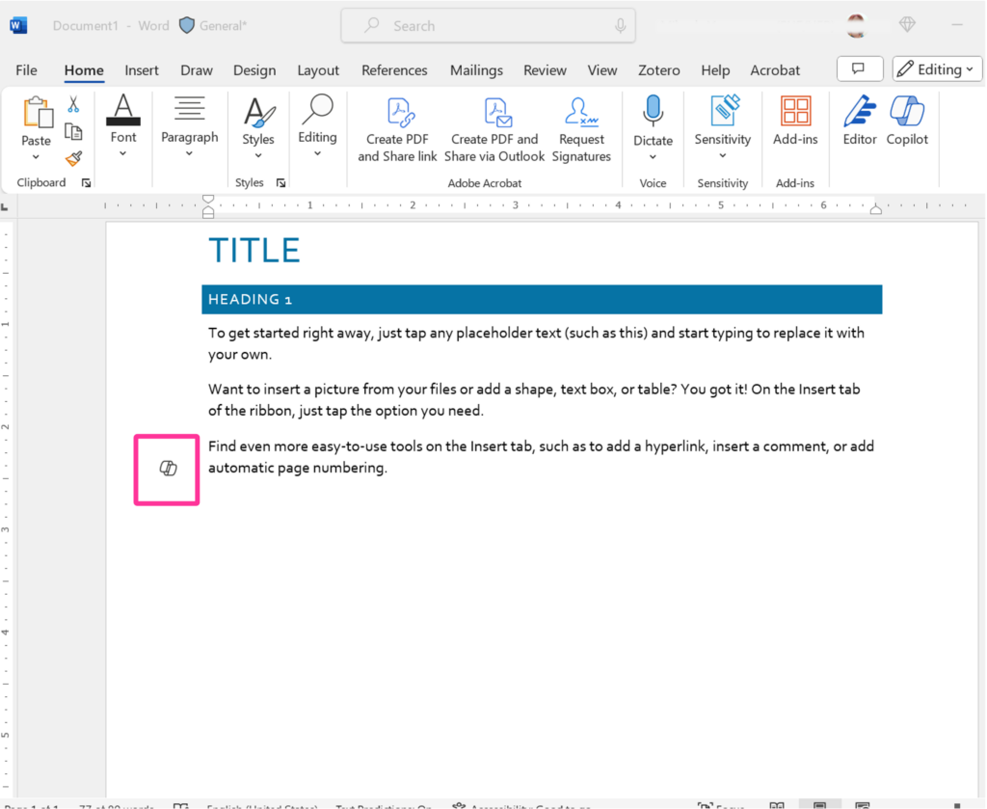Select the Cut scissors icon
This screenshot has width=987, height=809.
[73, 105]
